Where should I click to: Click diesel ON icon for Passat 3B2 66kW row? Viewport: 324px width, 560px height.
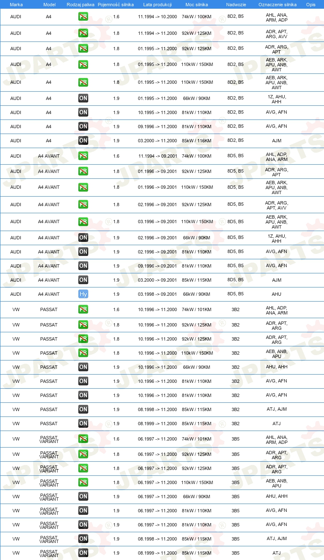[83, 367]
